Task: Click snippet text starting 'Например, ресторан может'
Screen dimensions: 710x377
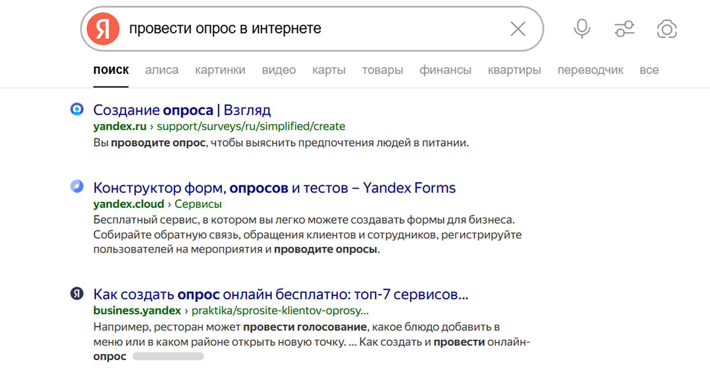Action: (x=311, y=341)
